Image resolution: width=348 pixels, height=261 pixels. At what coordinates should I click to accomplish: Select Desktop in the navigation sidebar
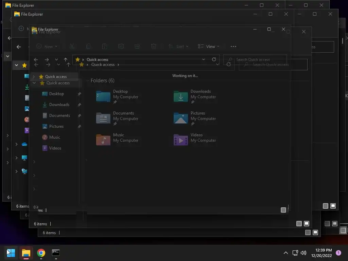pyautogui.click(x=56, y=94)
